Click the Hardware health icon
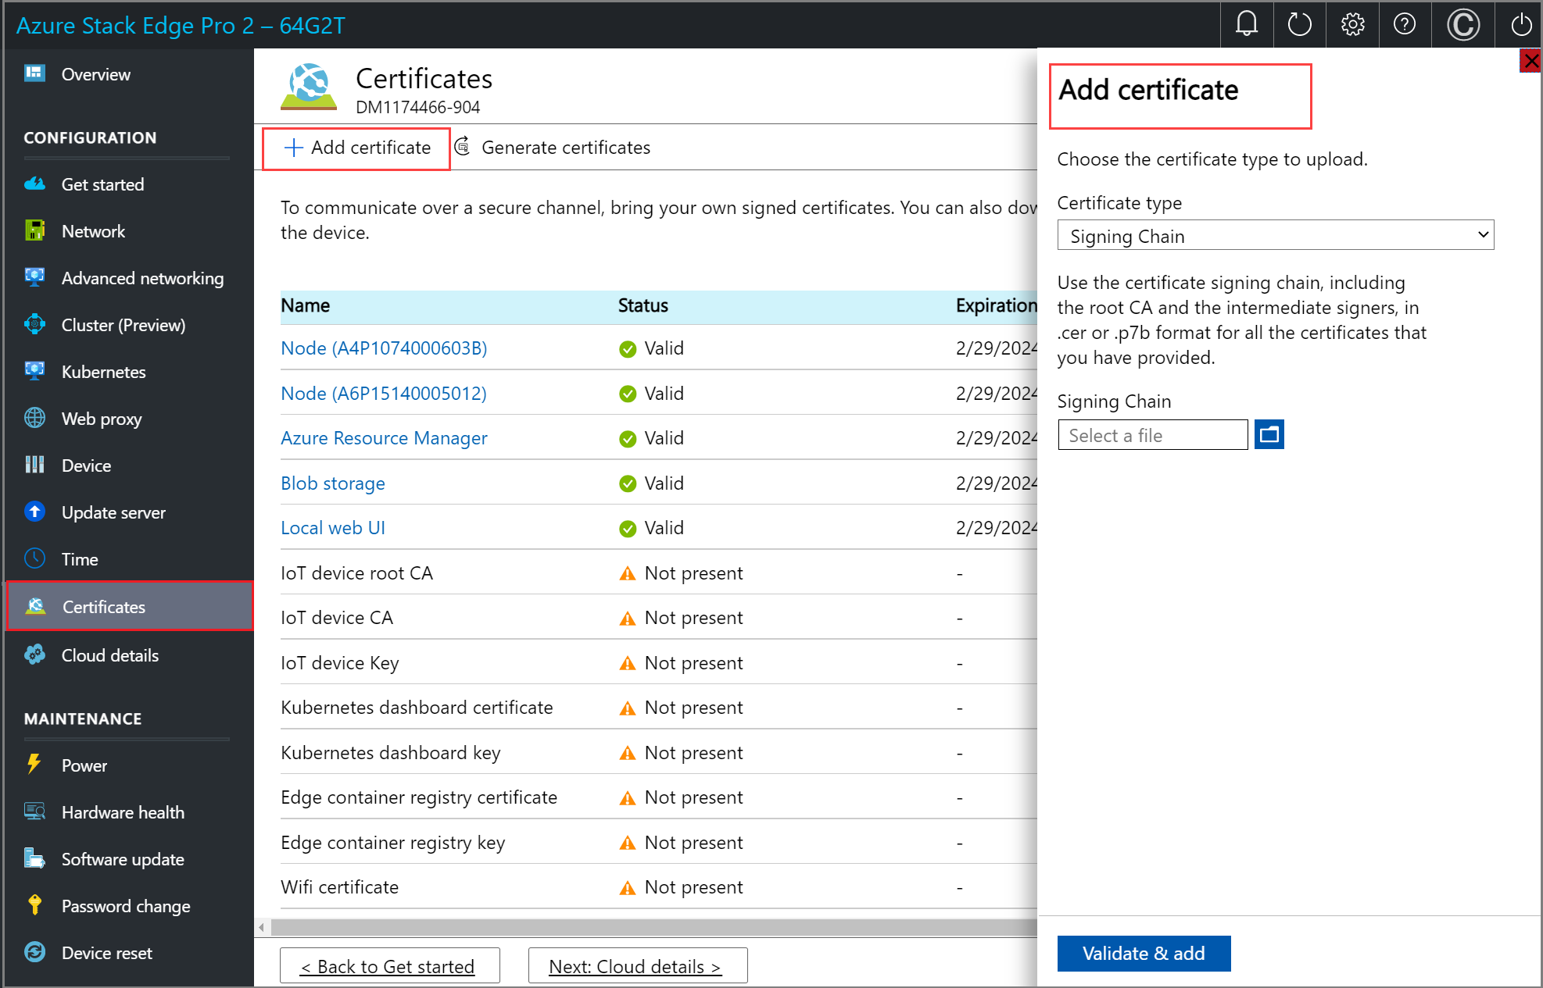 click(x=34, y=811)
